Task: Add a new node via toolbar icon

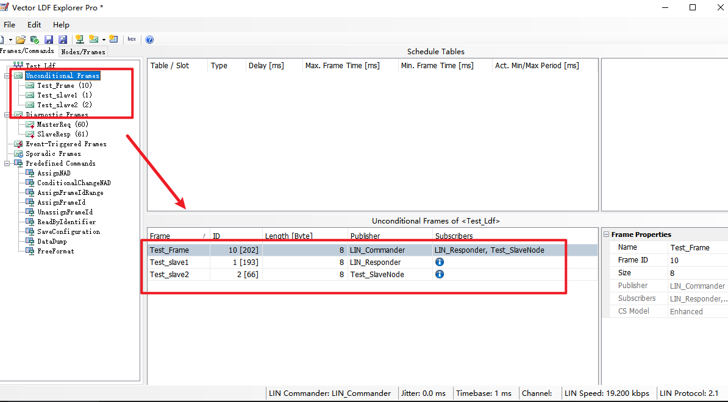Action: pos(79,40)
